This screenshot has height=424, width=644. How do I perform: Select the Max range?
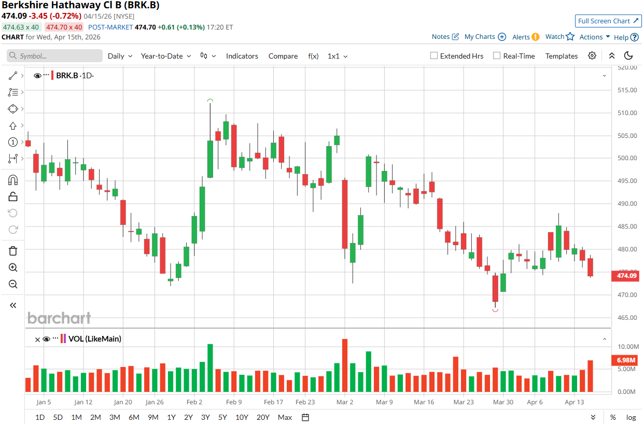(x=285, y=417)
